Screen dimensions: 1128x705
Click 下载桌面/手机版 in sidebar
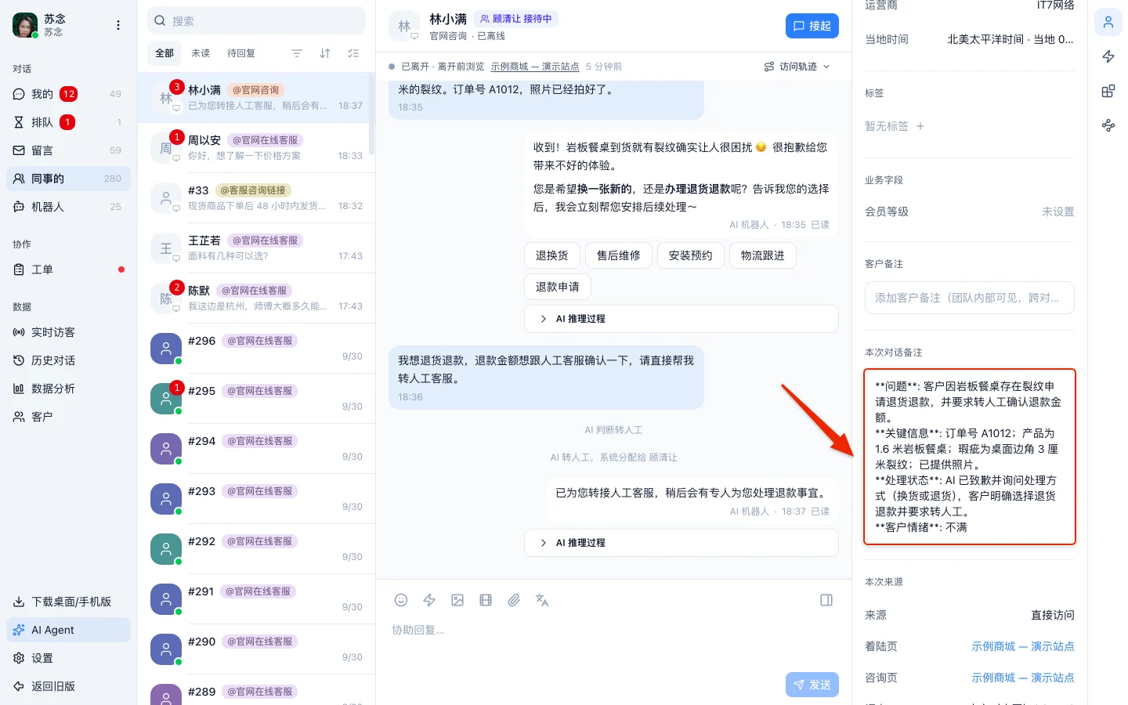click(68, 602)
